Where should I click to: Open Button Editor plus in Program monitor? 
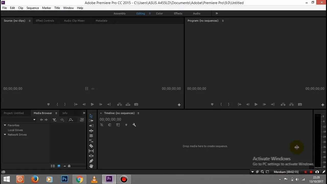tap(323, 105)
